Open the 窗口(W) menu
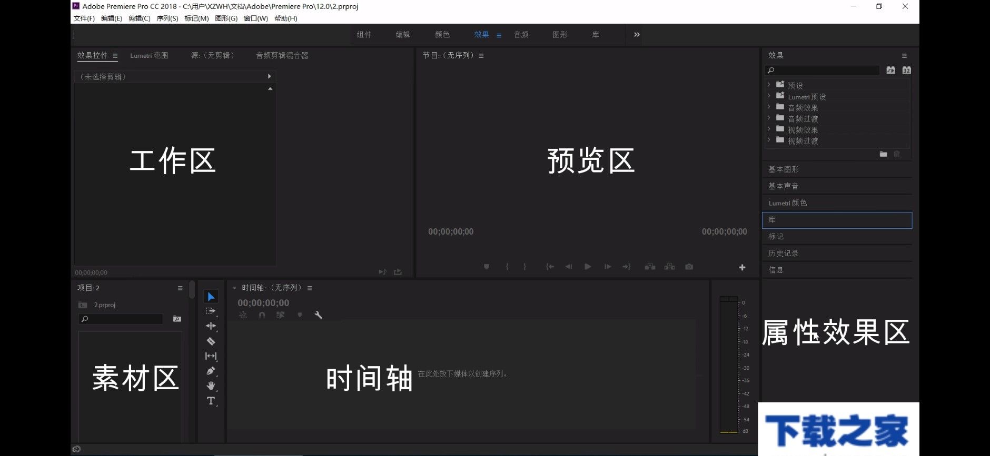Screen dimensions: 990x456 pos(256,18)
